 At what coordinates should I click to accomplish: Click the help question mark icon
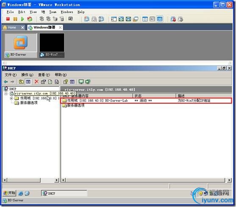click(66, 82)
